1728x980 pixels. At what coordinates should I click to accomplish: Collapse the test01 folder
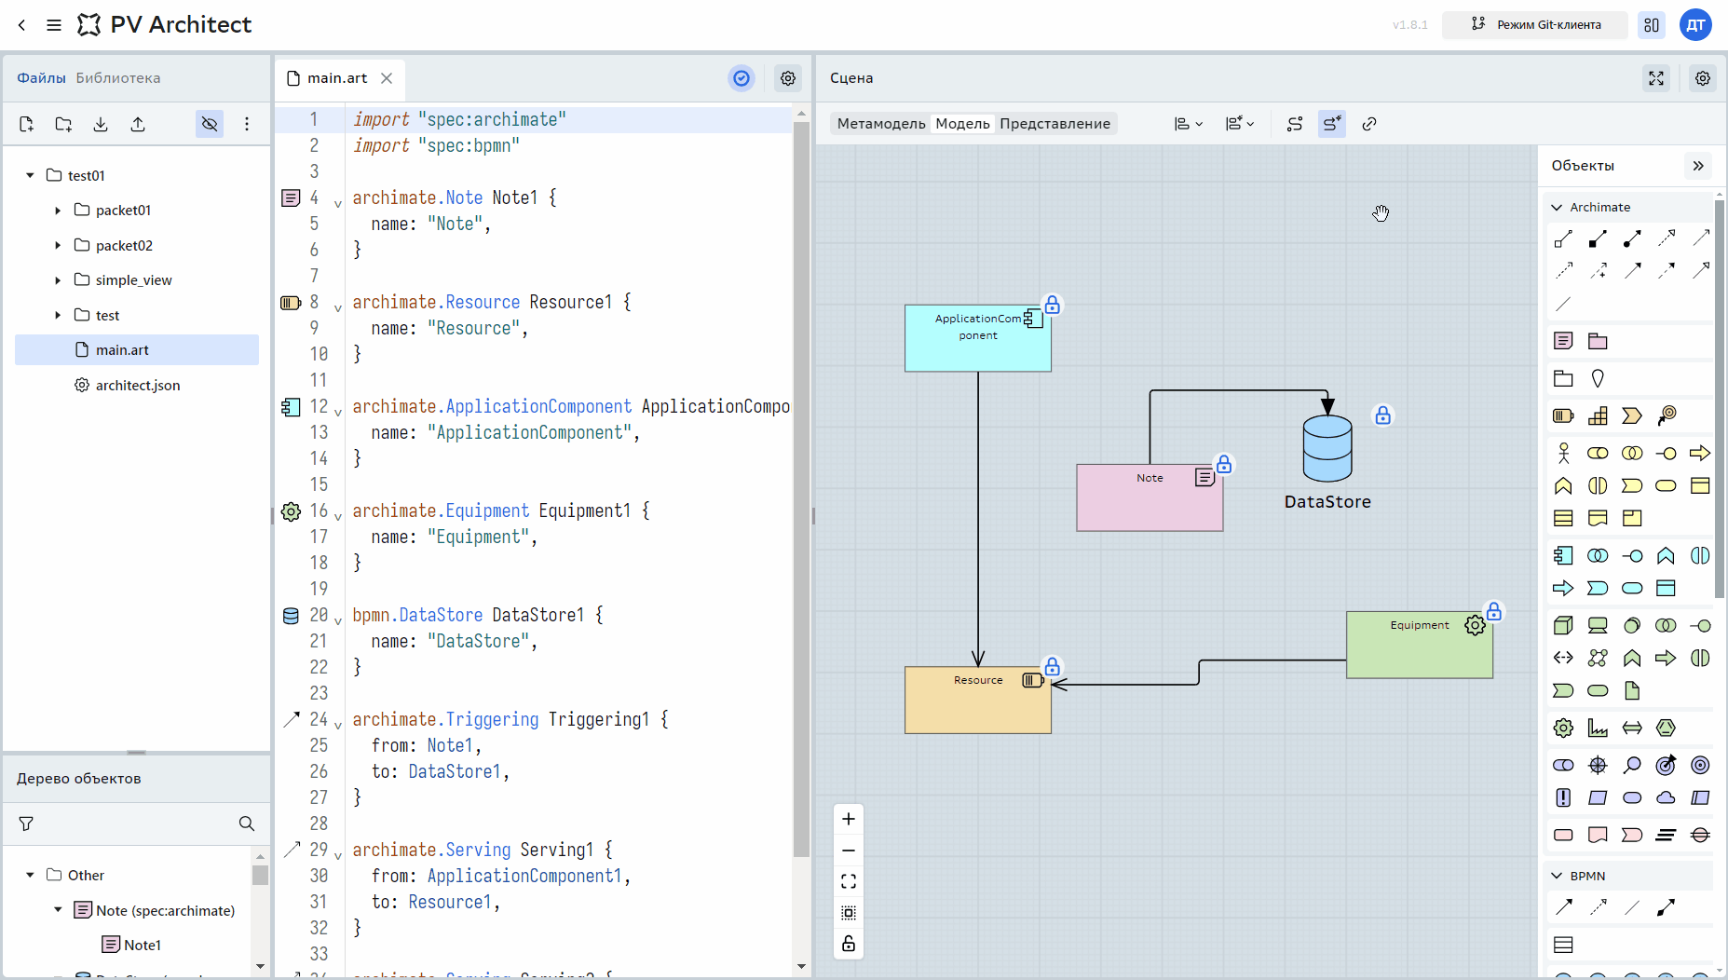pyautogui.click(x=30, y=175)
